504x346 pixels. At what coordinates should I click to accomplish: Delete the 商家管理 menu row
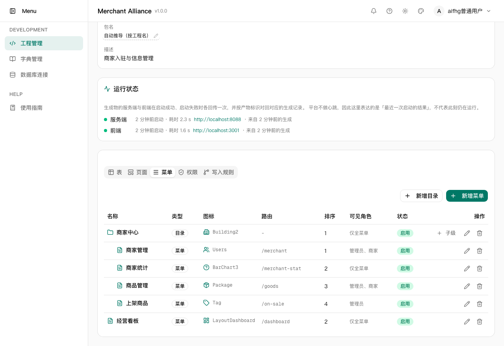480,251
